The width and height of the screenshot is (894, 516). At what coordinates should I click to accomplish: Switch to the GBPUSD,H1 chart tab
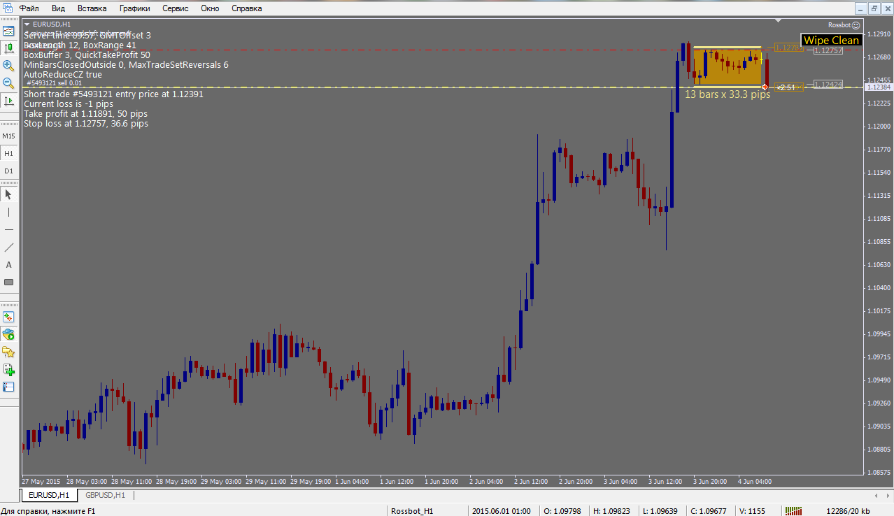pyautogui.click(x=105, y=495)
